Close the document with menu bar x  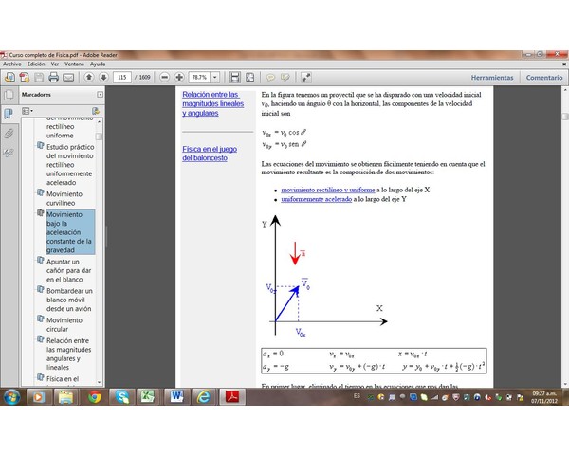[564, 64]
